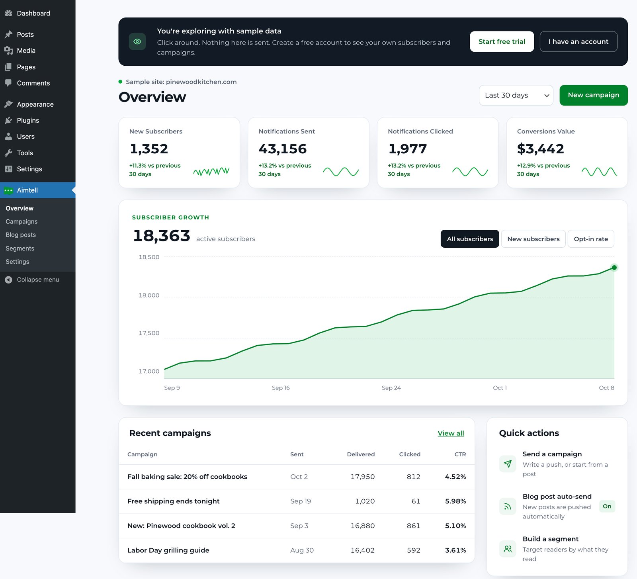Screen dimensions: 637x579
Task: Click the Start free trial button
Action: [x=502, y=41]
